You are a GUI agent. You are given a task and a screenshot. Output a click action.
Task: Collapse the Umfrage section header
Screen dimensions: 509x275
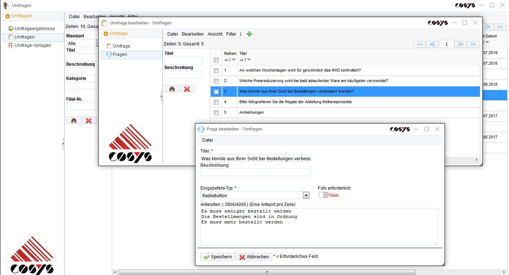tap(119, 33)
